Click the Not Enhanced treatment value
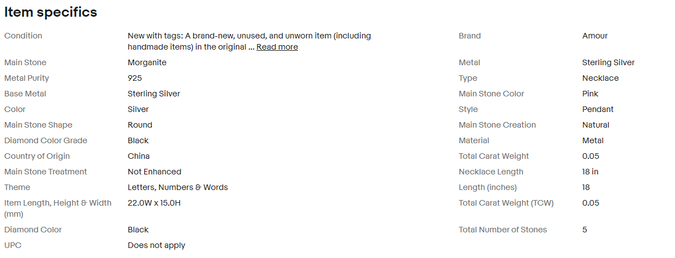 pyautogui.click(x=154, y=172)
